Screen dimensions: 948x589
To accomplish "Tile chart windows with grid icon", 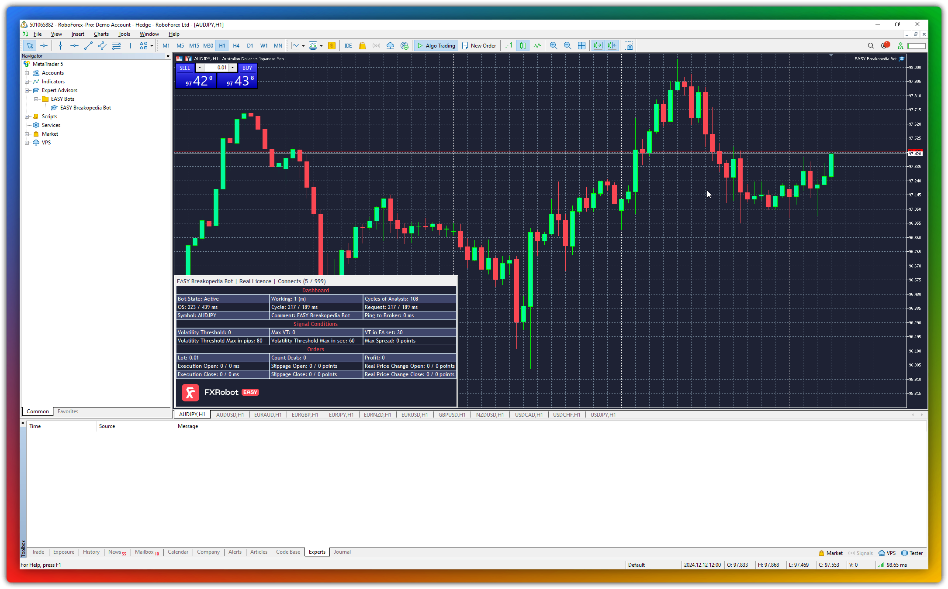I will coord(581,46).
